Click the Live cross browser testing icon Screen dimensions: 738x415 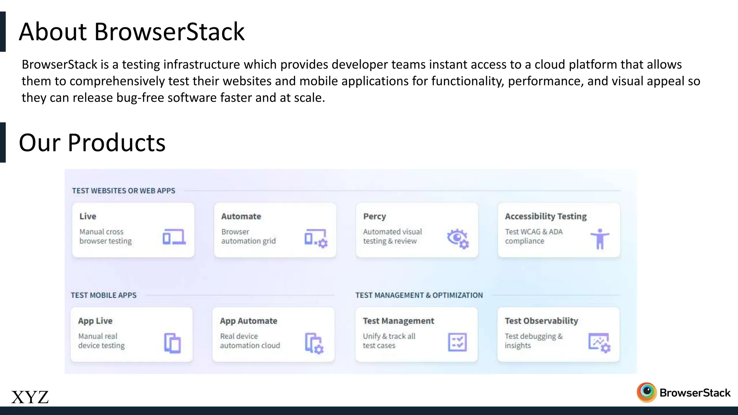tap(174, 237)
